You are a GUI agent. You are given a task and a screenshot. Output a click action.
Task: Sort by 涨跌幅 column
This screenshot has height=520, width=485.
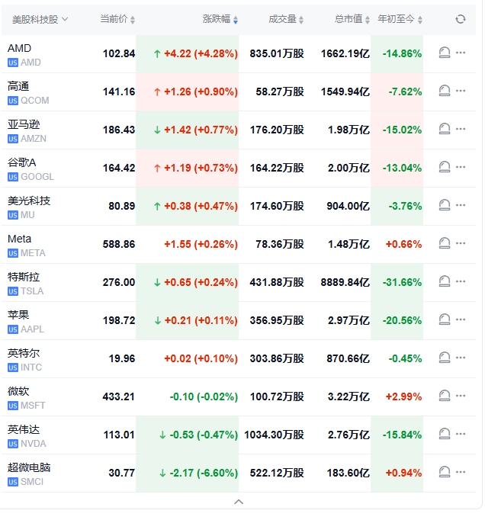pos(220,19)
